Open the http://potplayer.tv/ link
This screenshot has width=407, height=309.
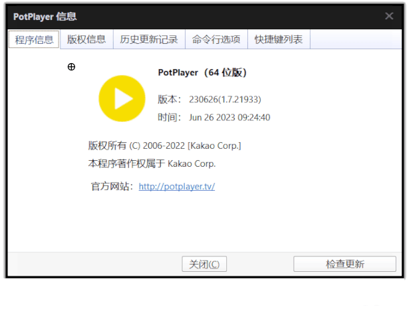176,187
